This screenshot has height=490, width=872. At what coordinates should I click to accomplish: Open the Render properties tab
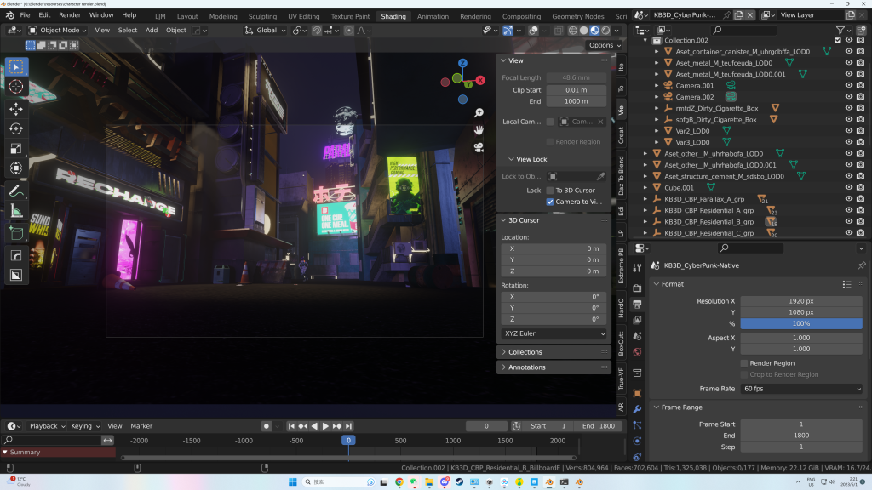click(637, 288)
